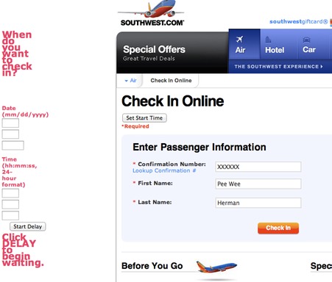Click the orange Check In button
This screenshot has width=332, height=282.
point(278,228)
